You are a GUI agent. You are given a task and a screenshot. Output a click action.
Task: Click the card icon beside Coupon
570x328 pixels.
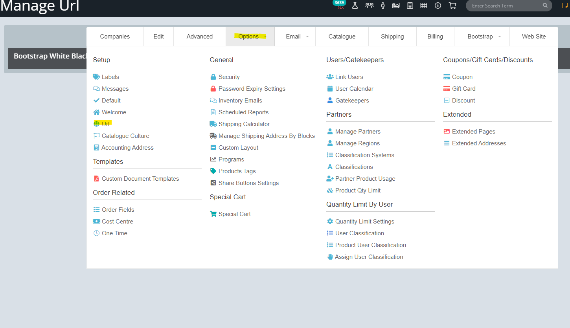click(x=447, y=77)
